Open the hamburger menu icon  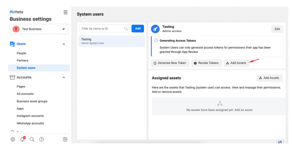[65, 12]
